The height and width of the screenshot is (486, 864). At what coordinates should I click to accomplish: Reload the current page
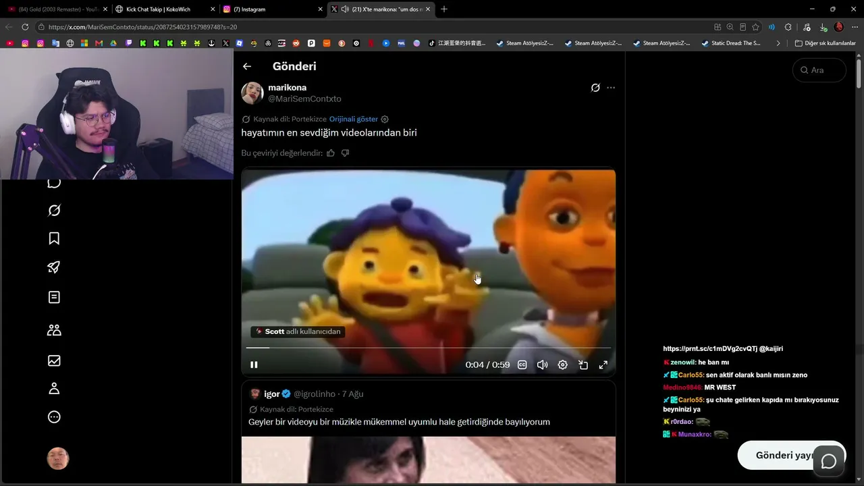tap(25, 27)
